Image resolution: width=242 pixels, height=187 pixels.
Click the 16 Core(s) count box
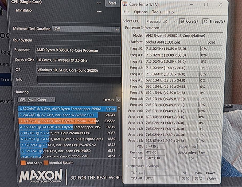pos(182,21)
